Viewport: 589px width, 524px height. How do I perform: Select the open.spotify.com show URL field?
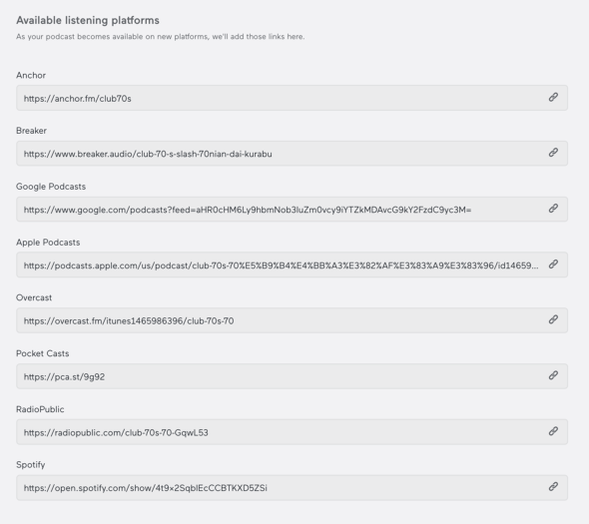292,487
